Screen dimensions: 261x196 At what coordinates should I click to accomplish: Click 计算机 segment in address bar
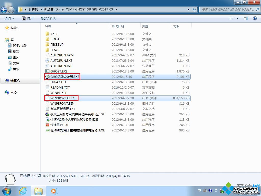pyautogui.click(x=33, y=9)
